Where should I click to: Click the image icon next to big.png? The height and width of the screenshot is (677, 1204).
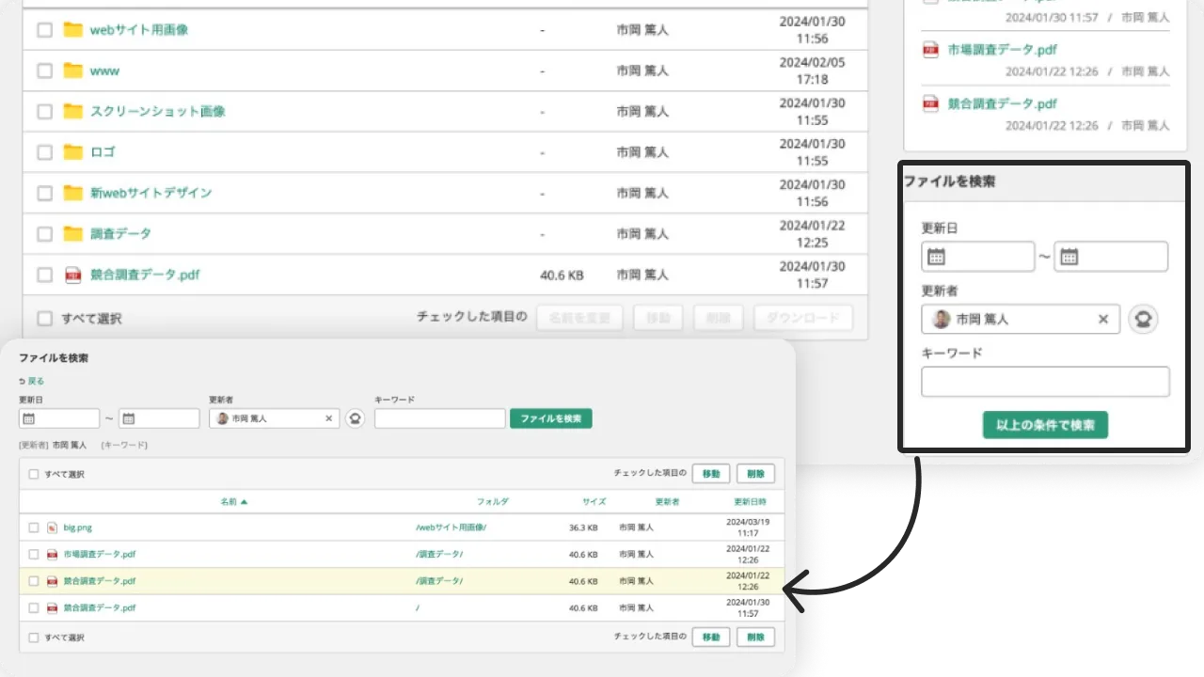[x=52, y=527]
